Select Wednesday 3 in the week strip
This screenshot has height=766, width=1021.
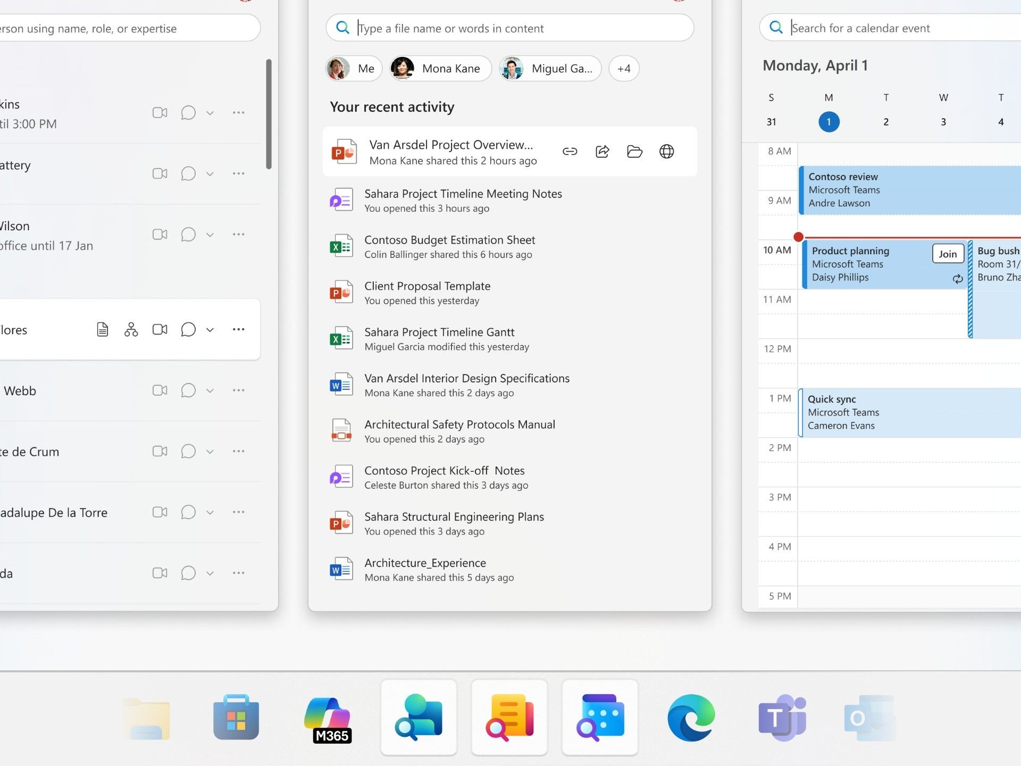pos(943,122)
